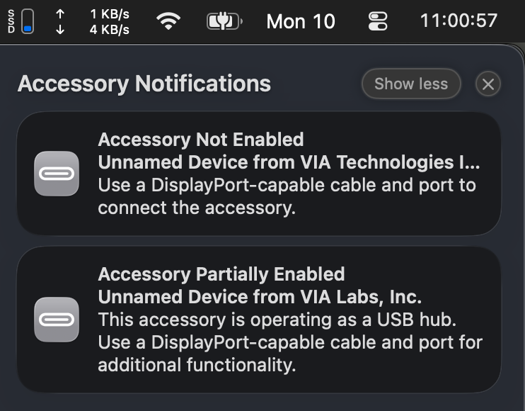Dismiss the Accessory Notifications group
The height and width of the screenshot is (411, 525).
point(487,84)
